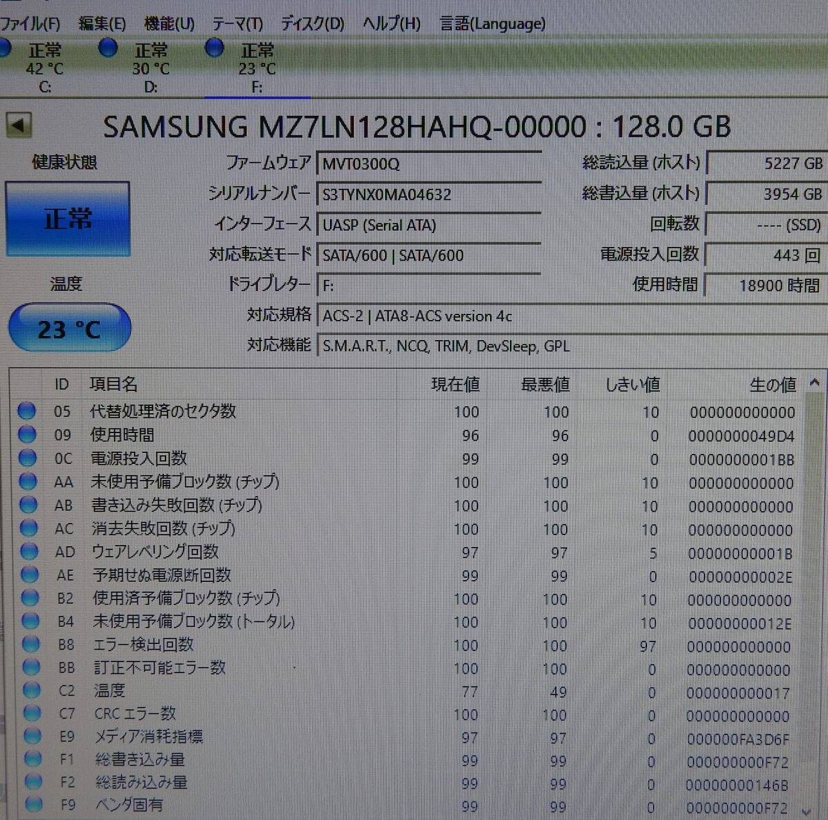Click the interface field UASP (Serial ATA)
The image size is (828, 820).
coord(428,225)
